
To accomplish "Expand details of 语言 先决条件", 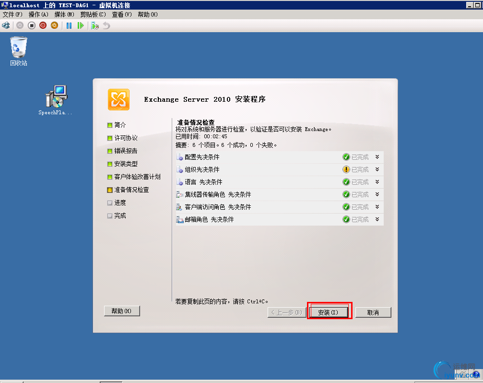I will tap(377, 182).
